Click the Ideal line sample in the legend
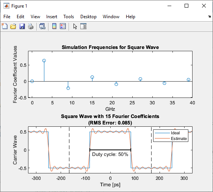This screenshot has height=192, width=213. point(162,133)
